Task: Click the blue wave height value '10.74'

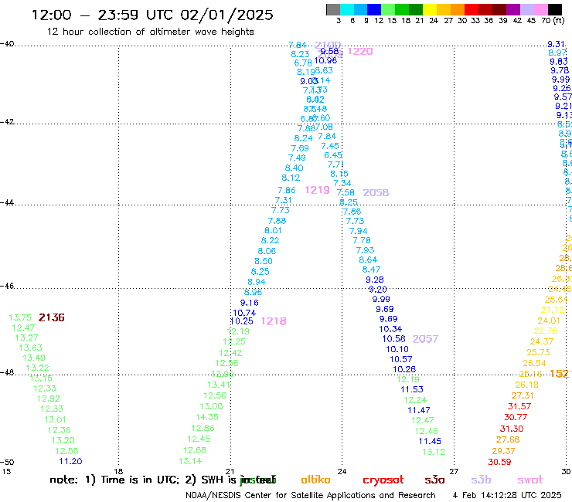Action: point(244,313)
